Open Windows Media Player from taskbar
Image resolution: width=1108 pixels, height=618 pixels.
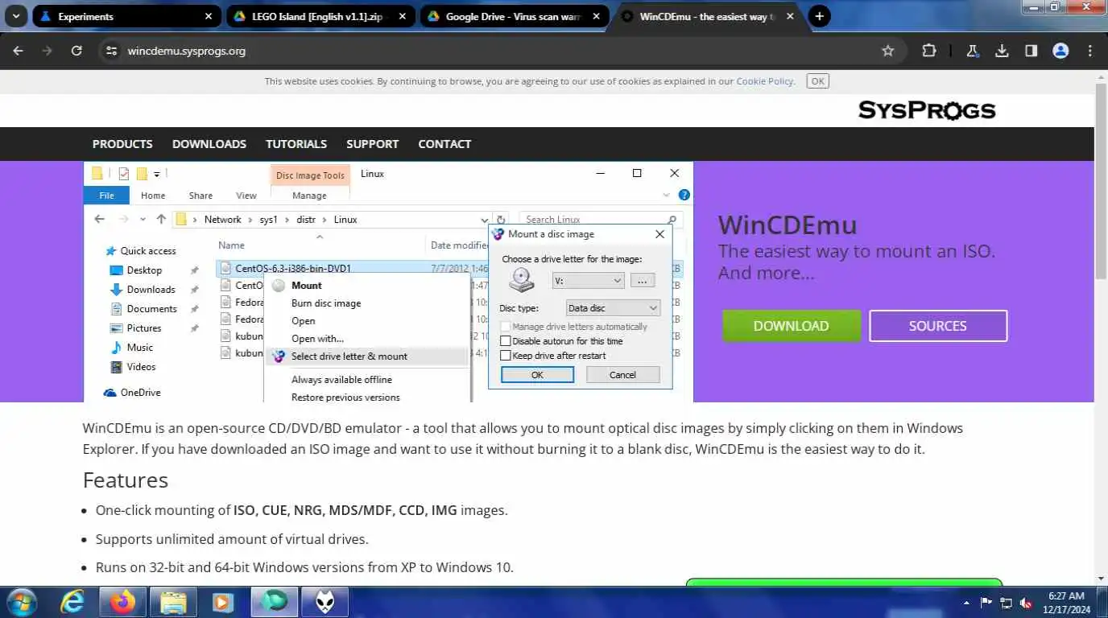click(223, 602)
